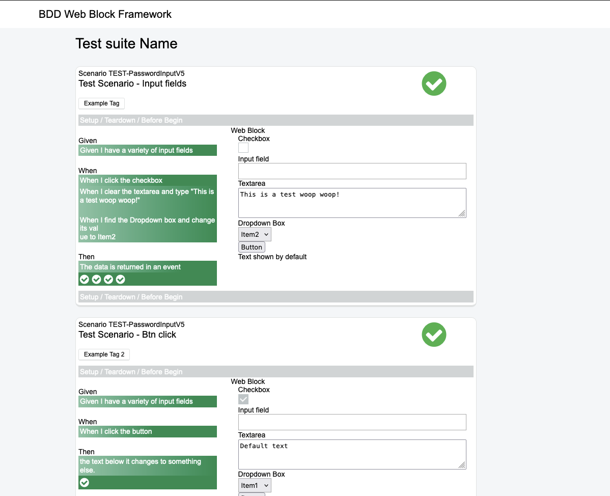Click the second checkmark under 'The data is returned in an event'
The height and width of the screenshot is (496, 610).
point(96,279)
